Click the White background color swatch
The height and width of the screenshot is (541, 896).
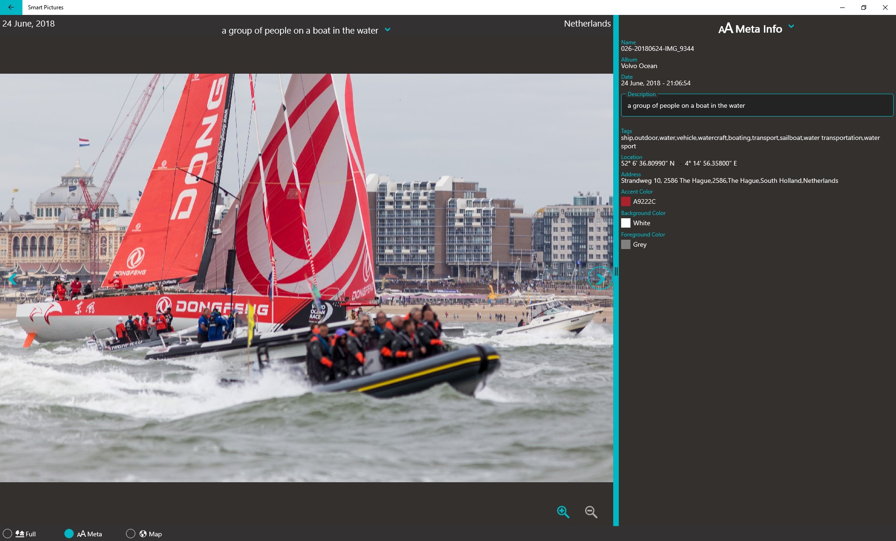point(626,223)
